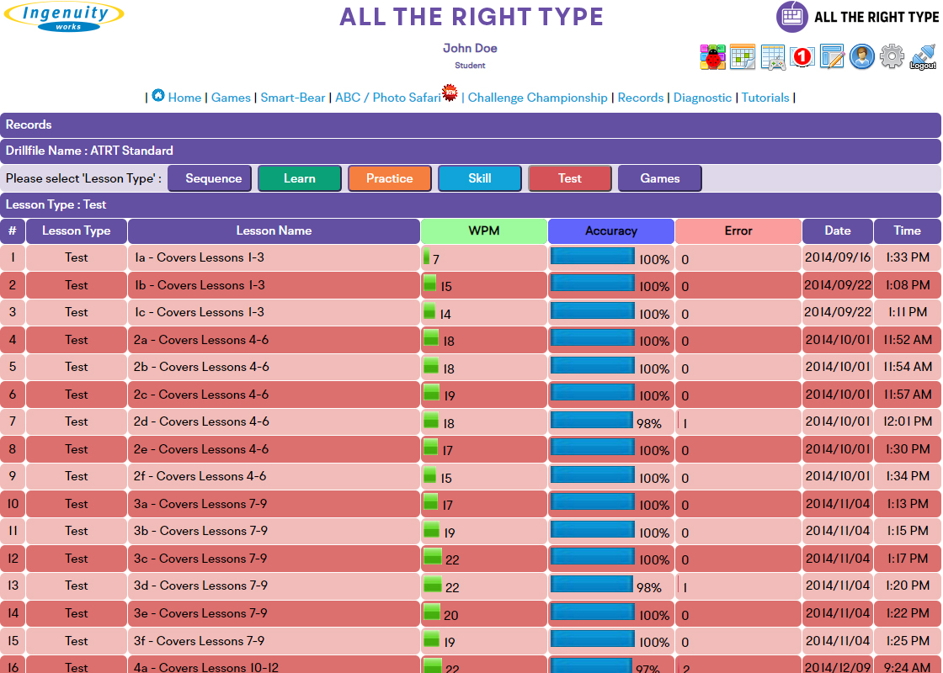Click lesson name '3f - Covers Lessons 7-9'
This screenshot has width=943, height=673.
(199, 640)
